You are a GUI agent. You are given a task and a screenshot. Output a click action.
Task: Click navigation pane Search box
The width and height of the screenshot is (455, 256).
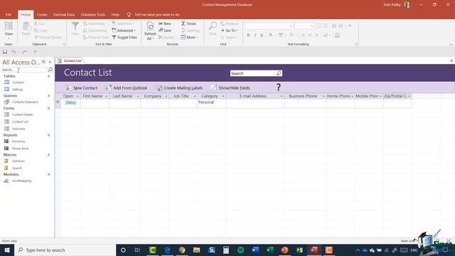(24, 70)
